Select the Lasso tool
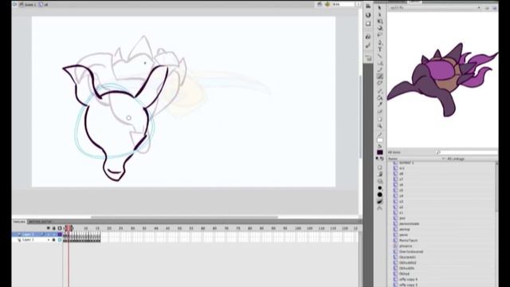 (x=380, y=35)
